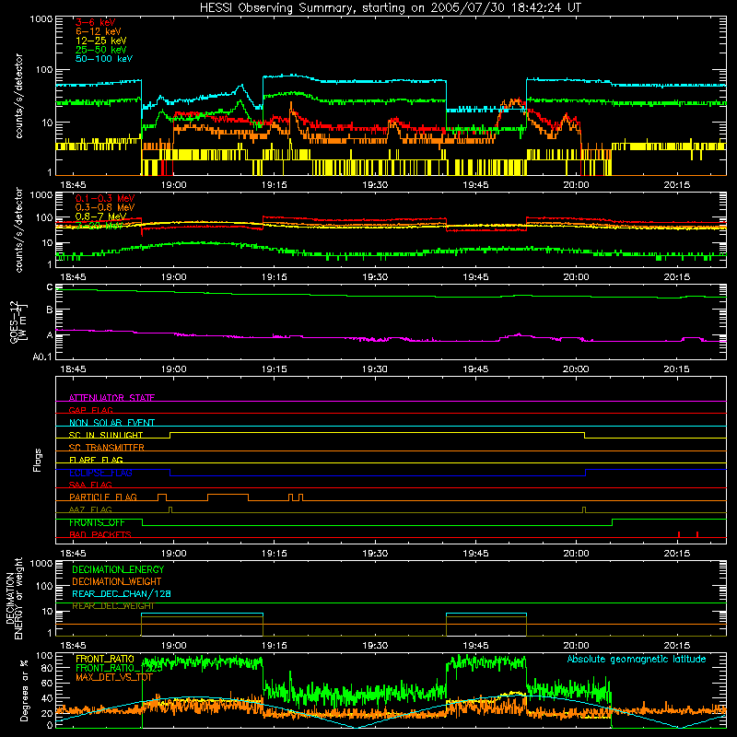Click the SAA_FLAG label
The image size is (737, 737).
[x=90, y=485]
